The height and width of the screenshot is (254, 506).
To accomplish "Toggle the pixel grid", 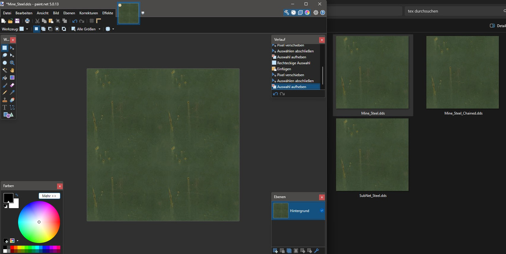I will click(92, 21).
